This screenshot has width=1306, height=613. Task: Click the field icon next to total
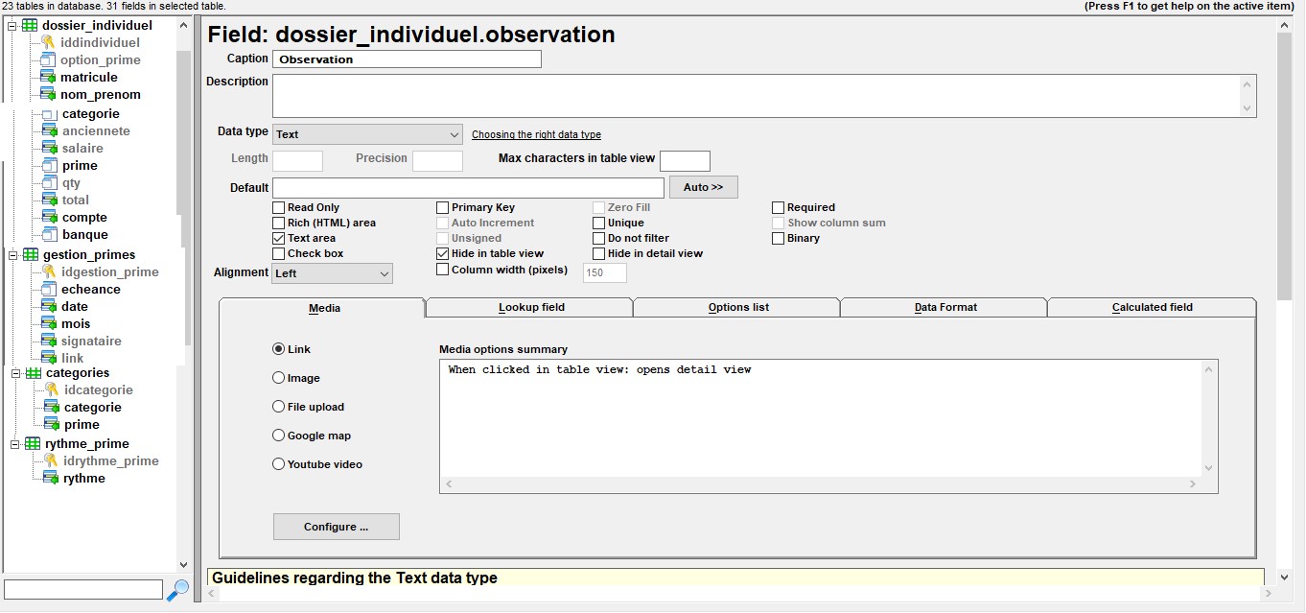point(50,200)
